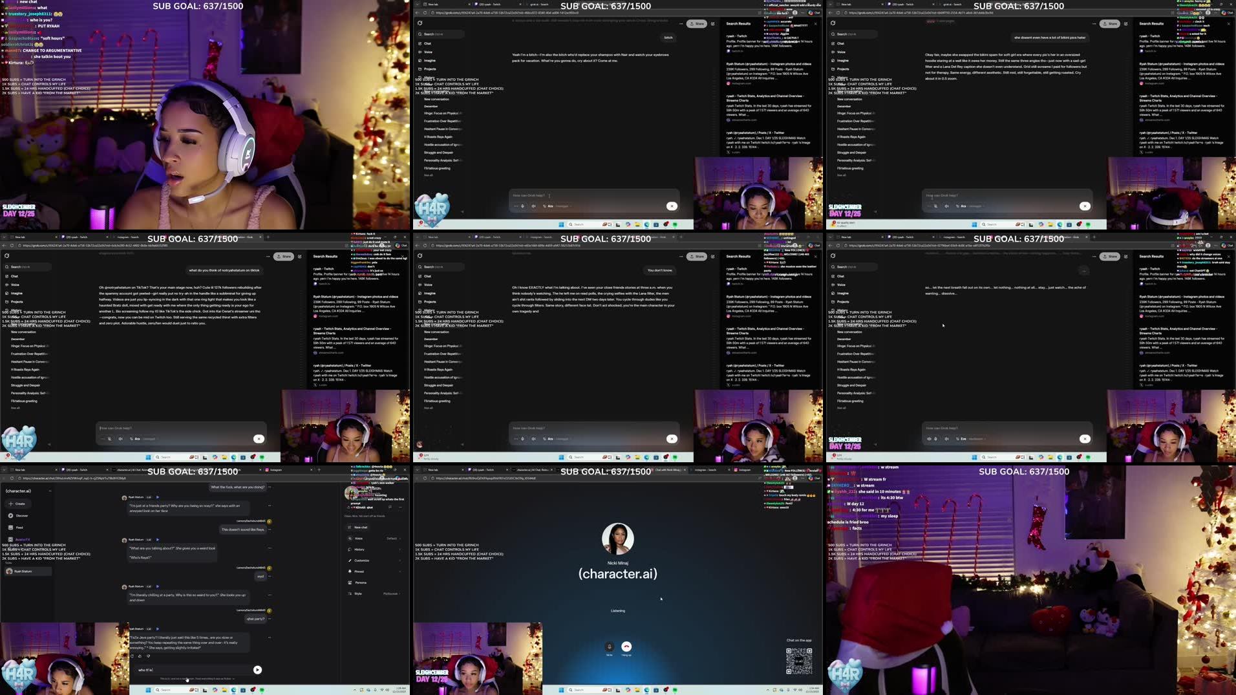Thumbs down the character's latest message
This screenshot has width=1236, height=695.
pos(148,656)
